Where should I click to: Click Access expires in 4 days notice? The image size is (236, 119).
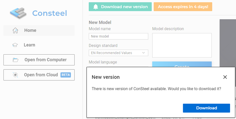click(183, 7)
